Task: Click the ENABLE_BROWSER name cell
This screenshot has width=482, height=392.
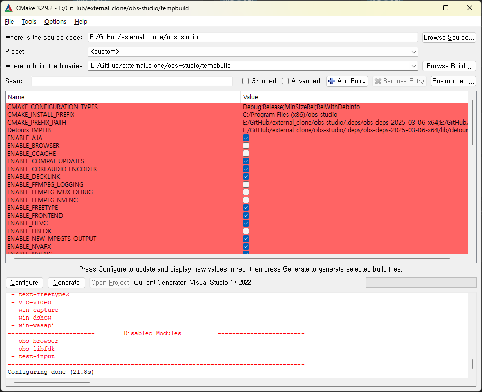Action: (34, 146)
